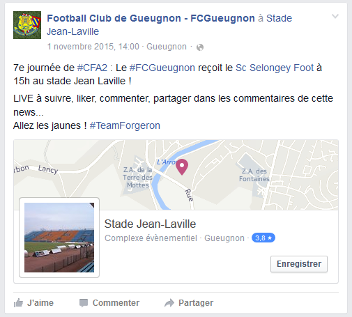Click the pink map location pin
This screenshot has width=352, height=317.
coord(182,167)
